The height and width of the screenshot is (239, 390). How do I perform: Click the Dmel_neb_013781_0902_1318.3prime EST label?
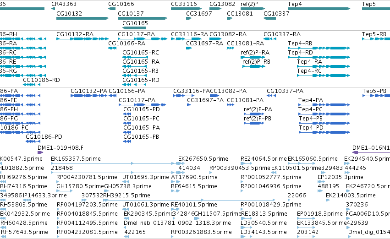(x=177, y=223)
